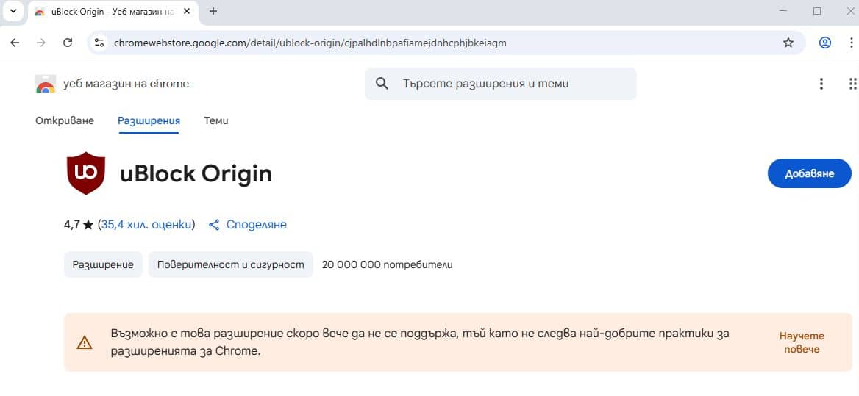Open a new tab with the plus button
859x396 pixels.
213,11
